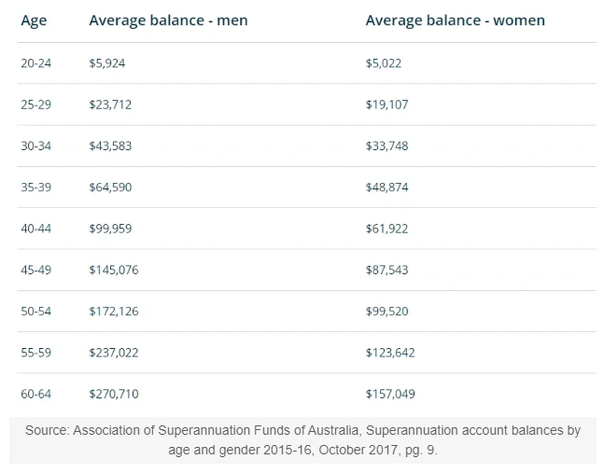This screenshot has width=604, height=473.
Task: Click the Age column header
Action: click(34, 21)
